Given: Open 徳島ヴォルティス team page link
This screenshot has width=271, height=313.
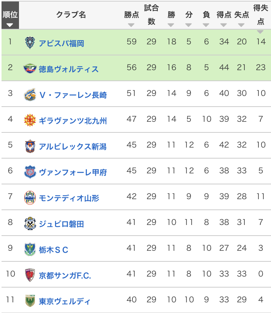Looking at the screenshot, I should (x=68, y=69).
